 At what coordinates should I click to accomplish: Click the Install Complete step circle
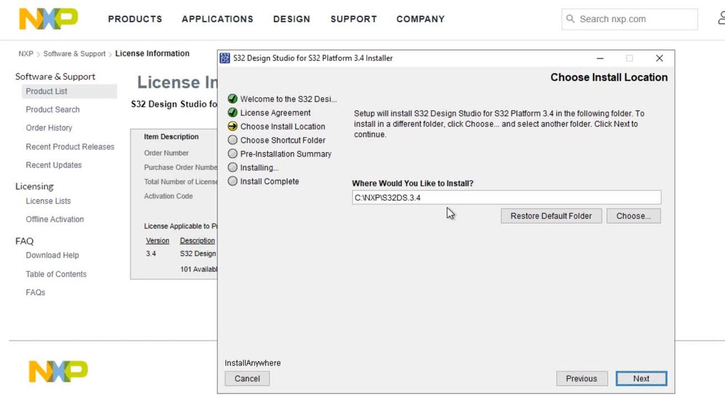pos(232,181)
